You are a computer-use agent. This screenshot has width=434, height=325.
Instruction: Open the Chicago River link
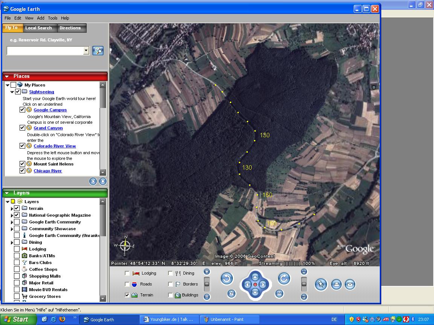pyautogui.click(x=48, y=171)
